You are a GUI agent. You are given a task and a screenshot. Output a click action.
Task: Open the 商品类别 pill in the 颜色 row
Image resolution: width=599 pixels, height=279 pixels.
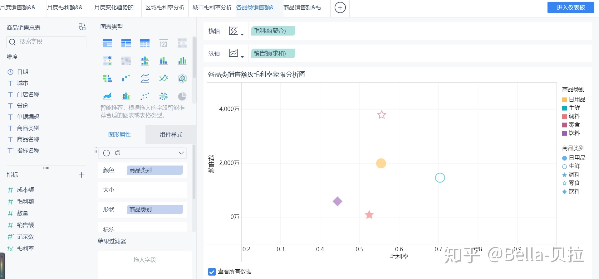[155, 170]
